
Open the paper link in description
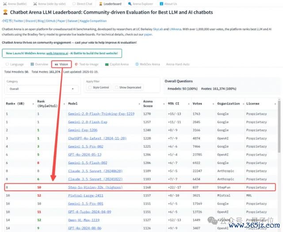(x=148, y=34)
